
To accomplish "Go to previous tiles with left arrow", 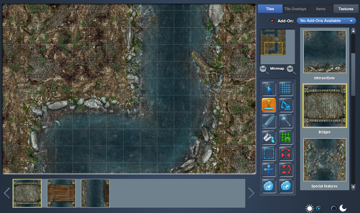I will tap(7, 193).
